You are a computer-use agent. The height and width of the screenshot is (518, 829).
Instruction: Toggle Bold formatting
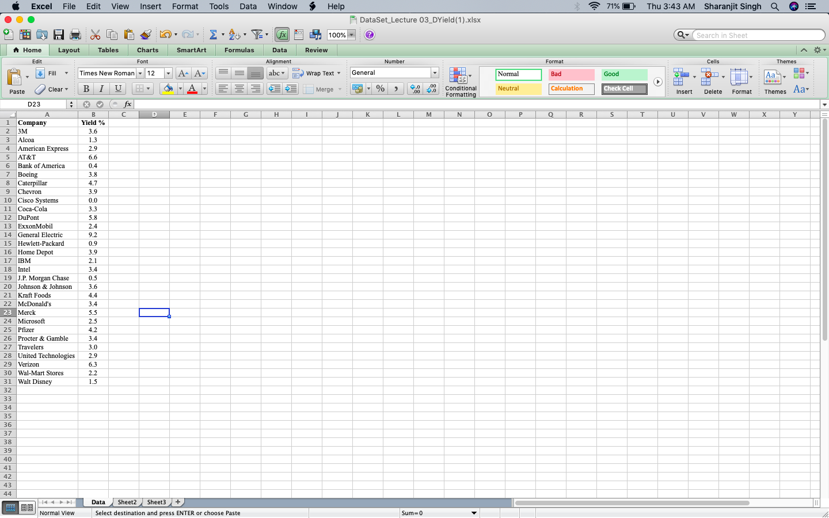coord(86,89)
